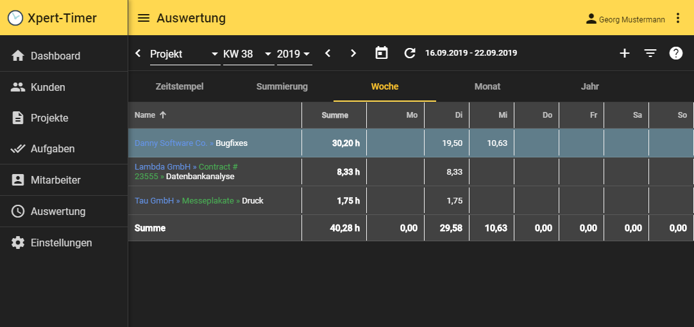The image size is (694, 327).
Task: Open the filter list icon
Action: point(650,53)
